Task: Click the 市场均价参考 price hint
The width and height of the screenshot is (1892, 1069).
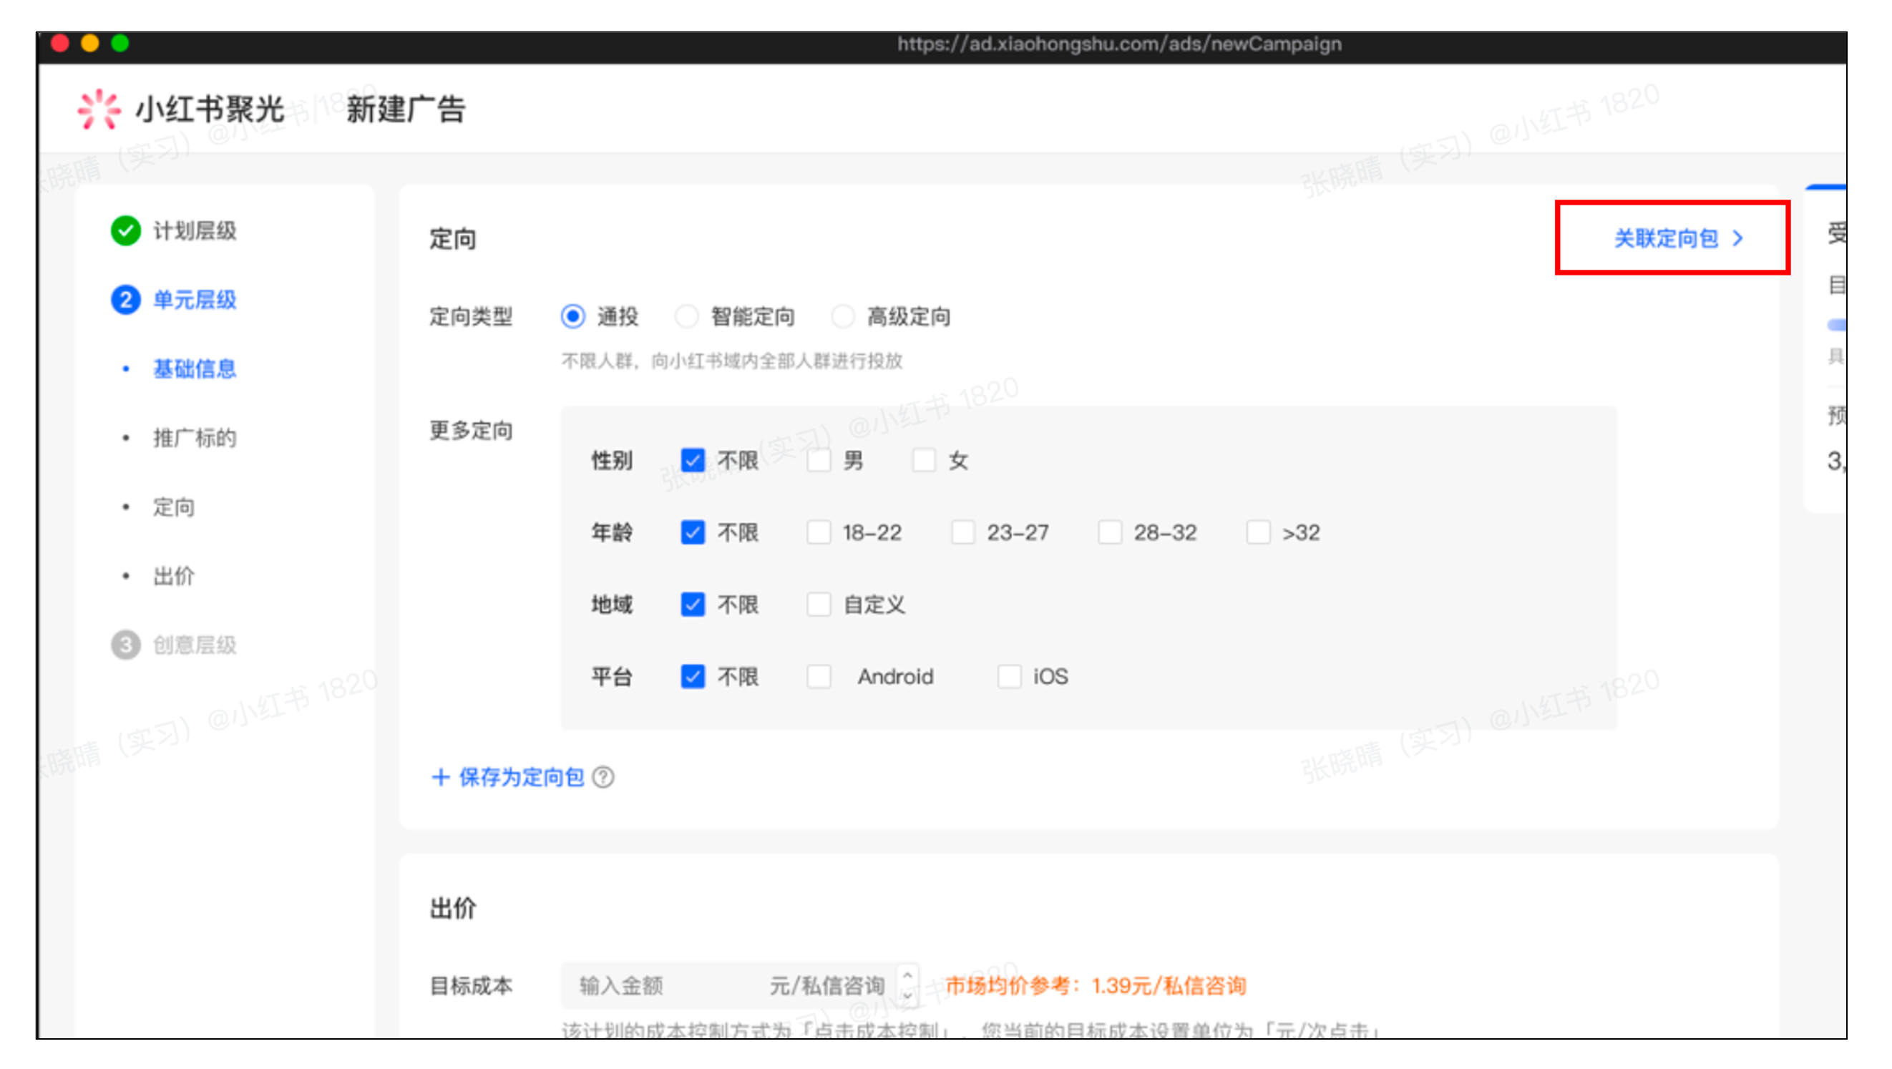Action: coord(1096,985)
